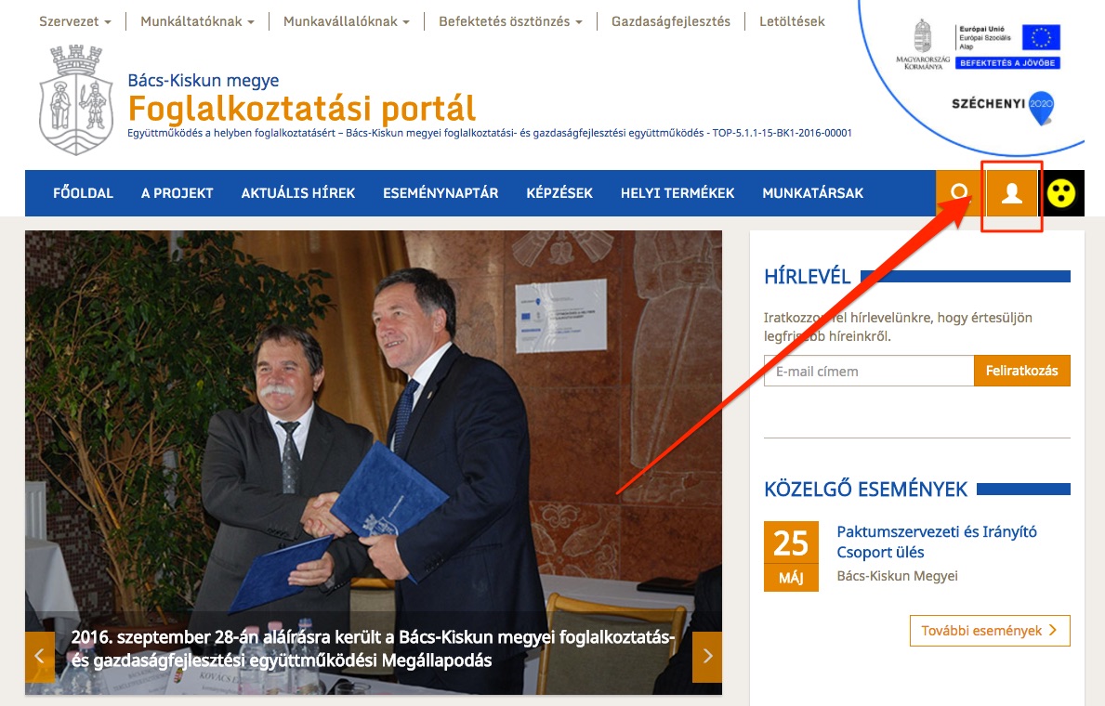Image resolution: width=1105 pixels, height=706 pixels.
Task: Click the HÍRLEVÉL section heading
Action: (808, 276)
